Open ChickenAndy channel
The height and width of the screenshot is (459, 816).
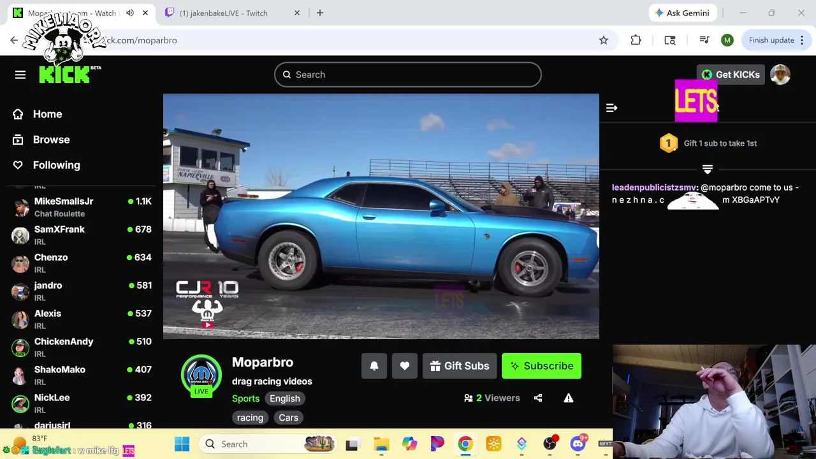[x=82, y=347]
